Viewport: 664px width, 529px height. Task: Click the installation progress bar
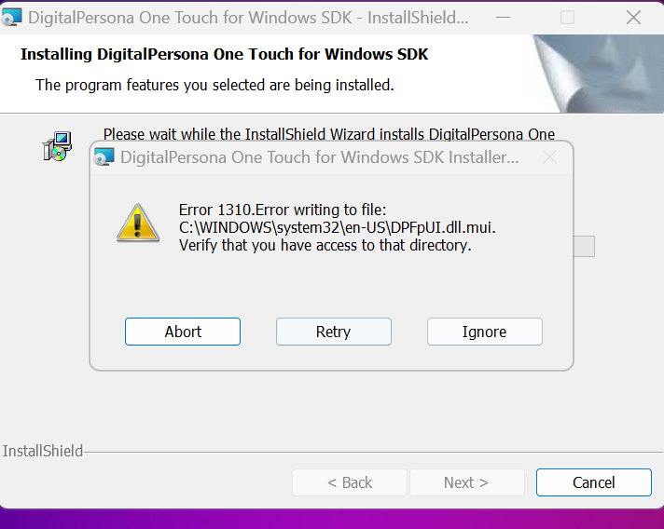pos(584,246)
